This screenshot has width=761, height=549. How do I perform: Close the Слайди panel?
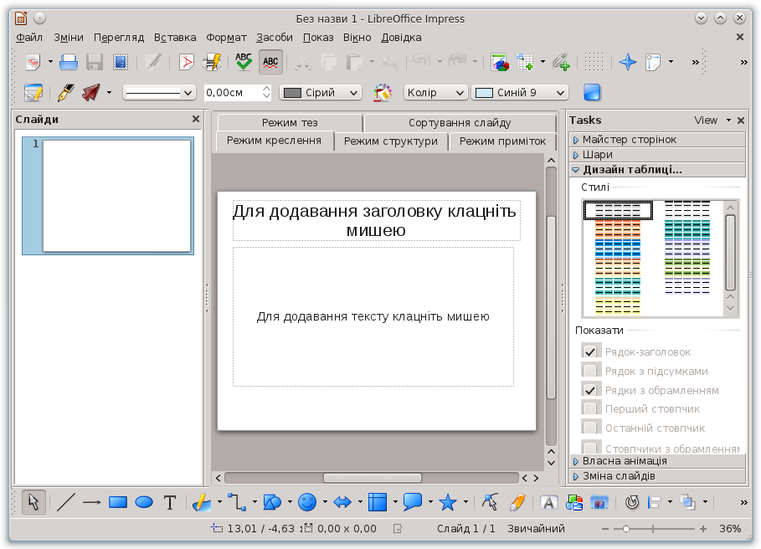click(196, 119)
